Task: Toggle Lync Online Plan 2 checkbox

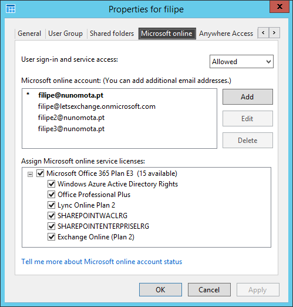Action: tap(52, 205)
